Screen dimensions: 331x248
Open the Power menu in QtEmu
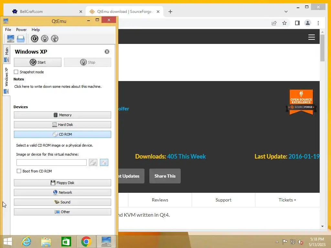[21, 30]
